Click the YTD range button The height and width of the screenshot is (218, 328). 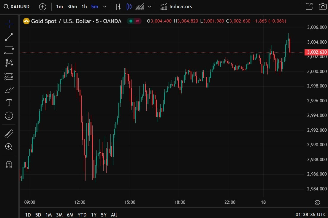coord(82,215)
